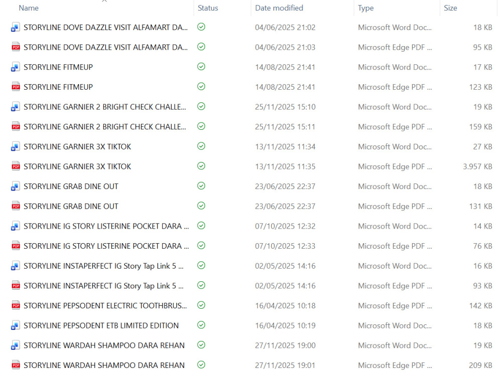
Task: Click sync checkmark for PEPSODENT ELECTRIC 142 KB PDF
Action: click(201, 305)
